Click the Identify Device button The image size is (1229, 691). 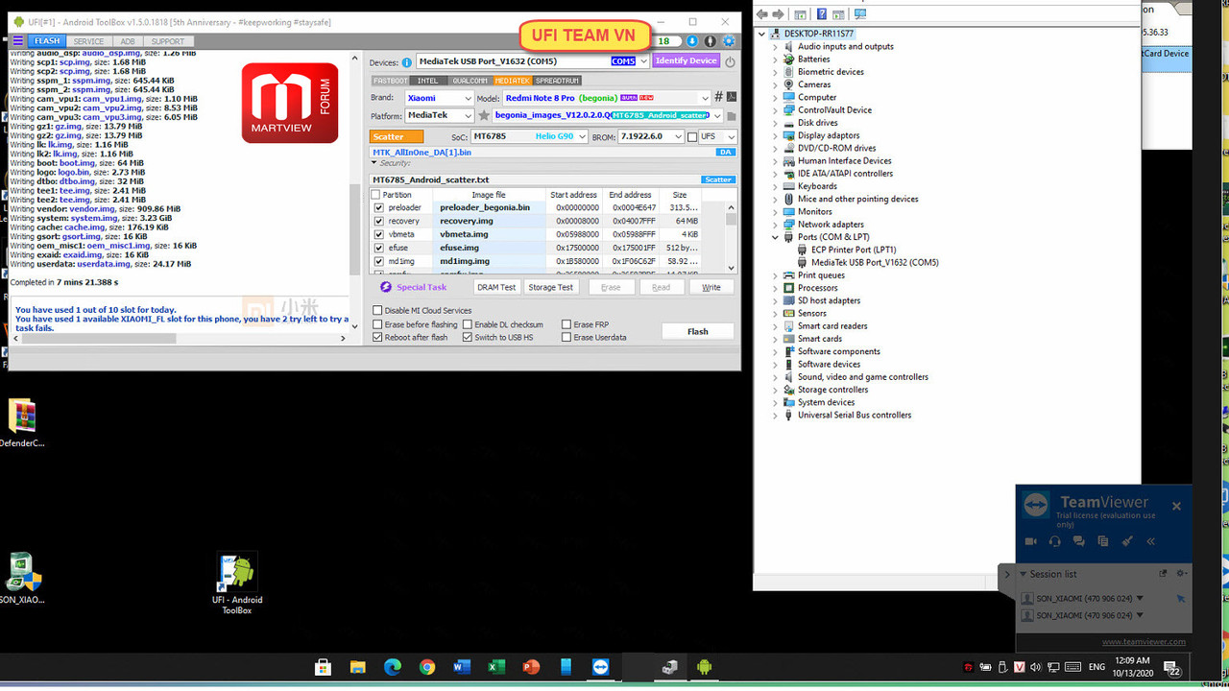(x=686, y=60)
